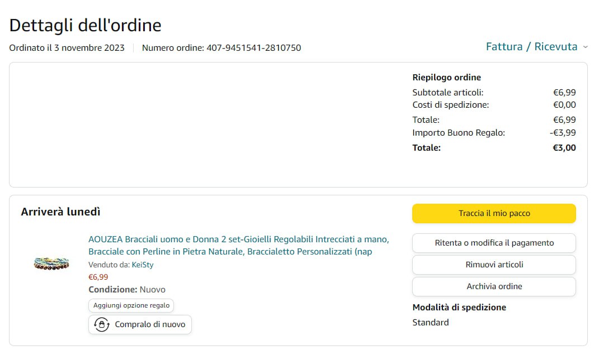599x355 pixels.
Task: Open the Fattura / Ricevuta link
Action: 531,47
